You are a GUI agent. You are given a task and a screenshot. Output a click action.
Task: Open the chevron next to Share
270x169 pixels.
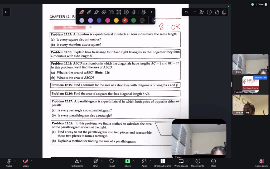pos(134,161)
